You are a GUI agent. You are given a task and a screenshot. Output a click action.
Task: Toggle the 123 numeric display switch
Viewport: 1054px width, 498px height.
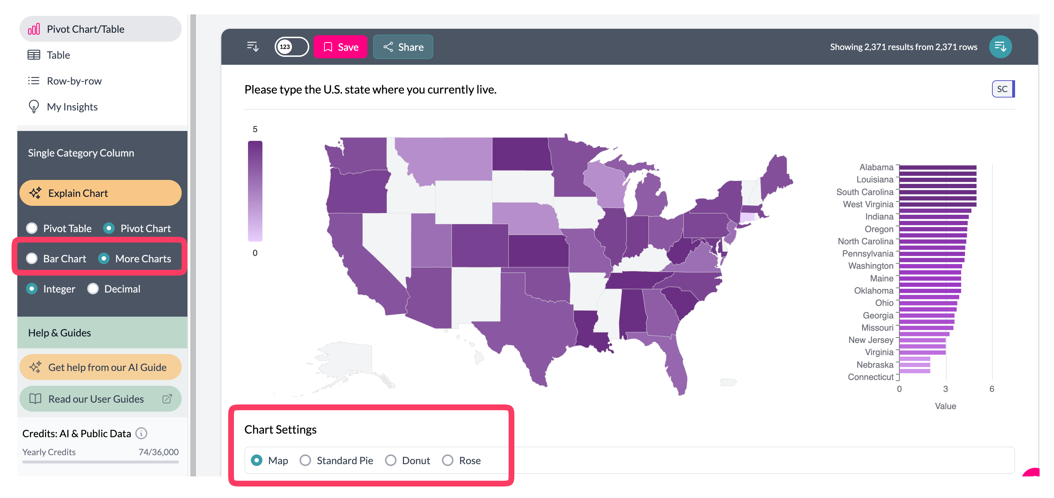[x=291, y=46]
